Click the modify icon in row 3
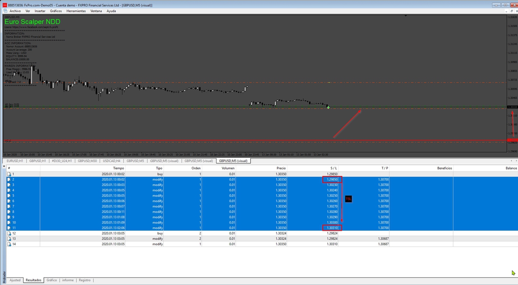Viewport: 518px width, 285px height. click(9, 185)
